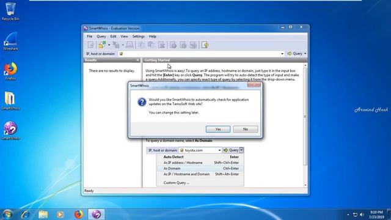This screenshot has width=391, height=220.
Task: Open the Firefox desktop shortcut
Action: click(10, 71)
